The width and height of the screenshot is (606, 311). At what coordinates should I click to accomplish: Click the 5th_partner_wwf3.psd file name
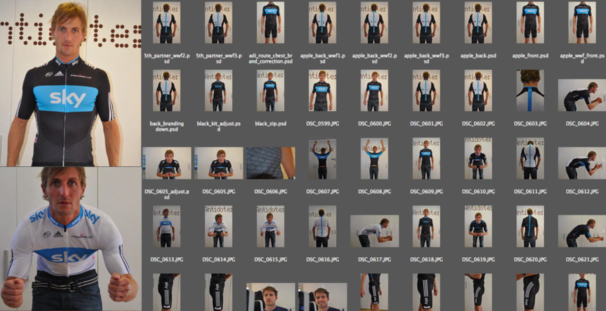click(x=219, y=58)
